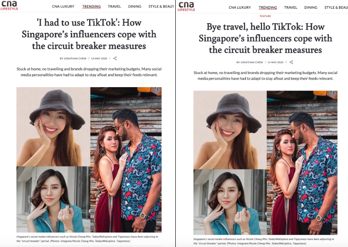Open the CNA Lifestyle logo on right page
The width and height of the screenshot is (348, 247).
pyautogui.click(x=187, y=7)
